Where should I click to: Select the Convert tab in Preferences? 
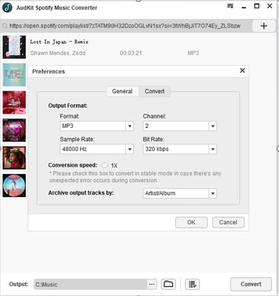coord(154,91)
